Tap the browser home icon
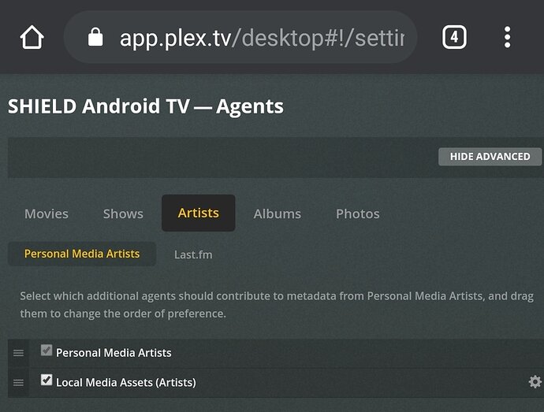 (x=32, y=37)
